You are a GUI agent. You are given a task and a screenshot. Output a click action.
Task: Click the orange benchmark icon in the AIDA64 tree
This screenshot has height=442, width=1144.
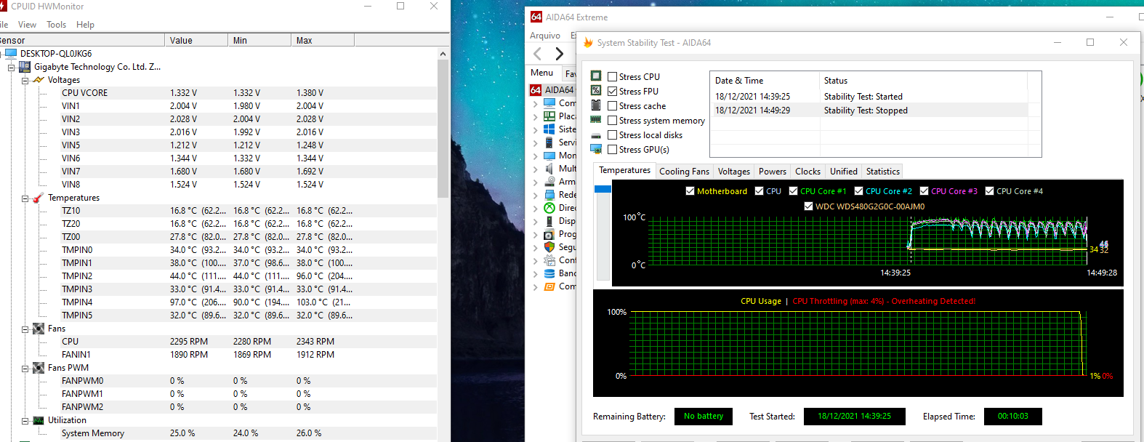(x=549, y=286)
